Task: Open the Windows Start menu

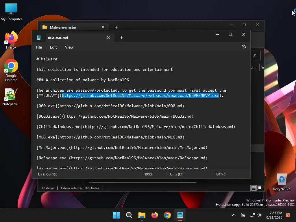Action: [x=116, y=215]
